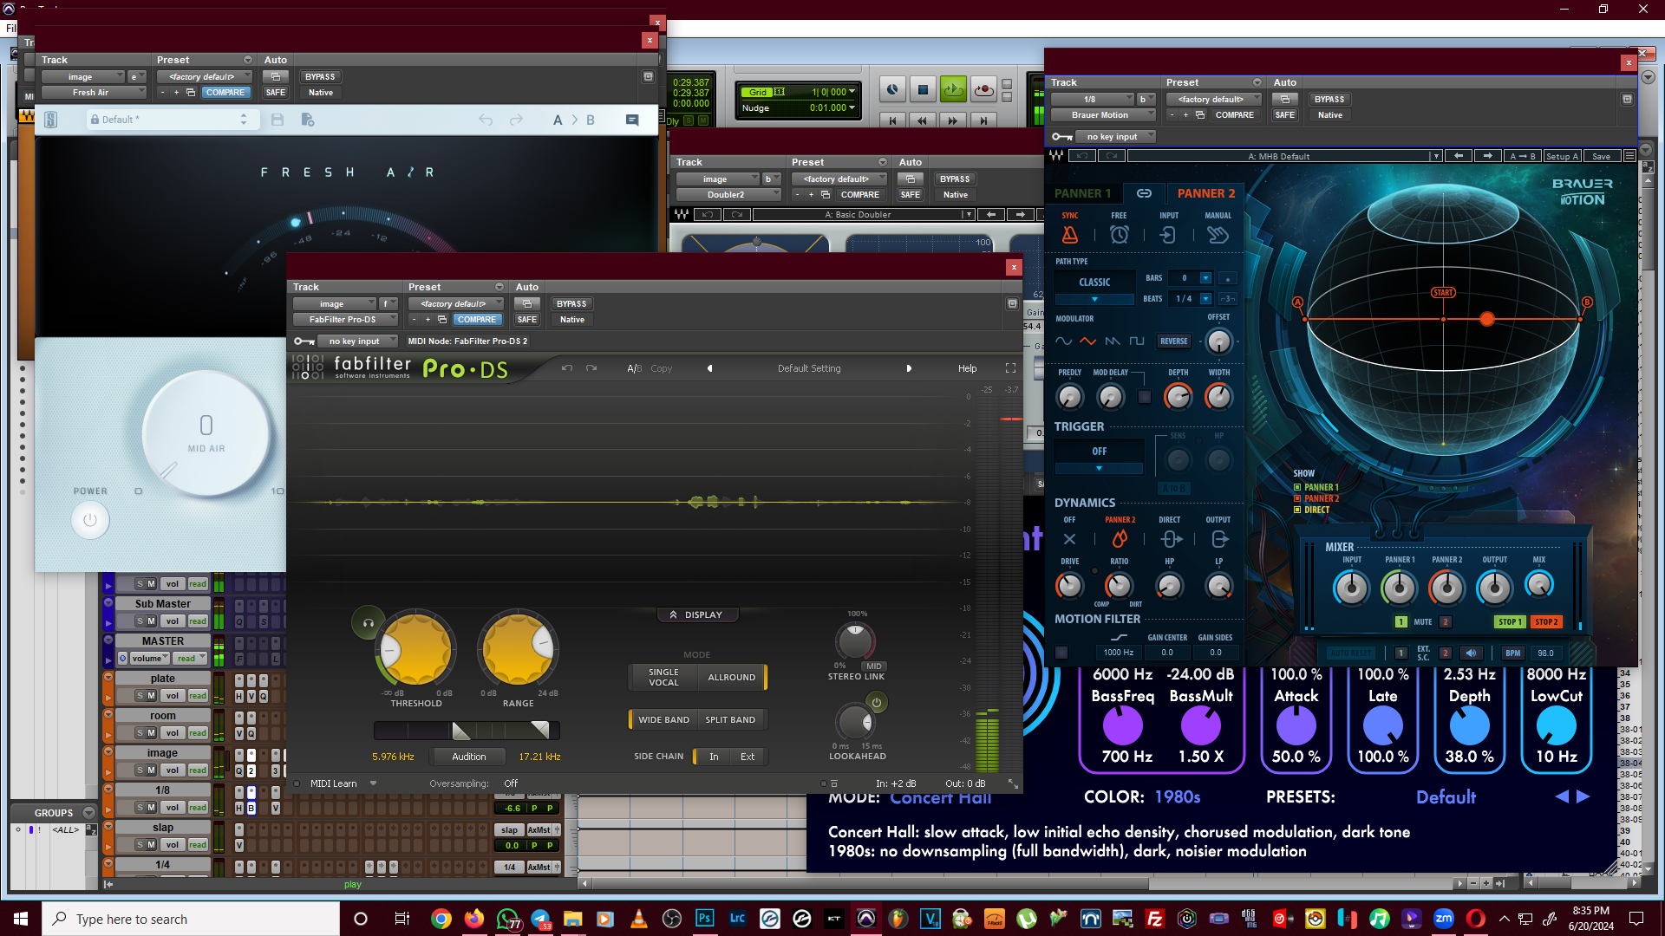The width and height of the screenshot is (1665, 936).
Task: Click the Pro-DS audition headphone icon
Action: pos(368,622)
